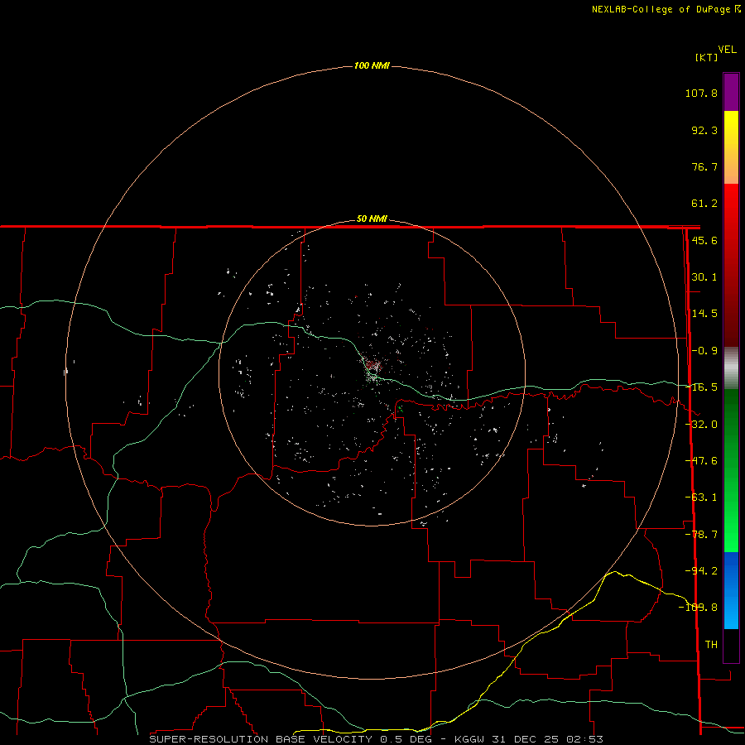Click the -0.9 velocity scale value
Image resolution: width=745 pixels, height=745 pixels.
coord(704,351)
